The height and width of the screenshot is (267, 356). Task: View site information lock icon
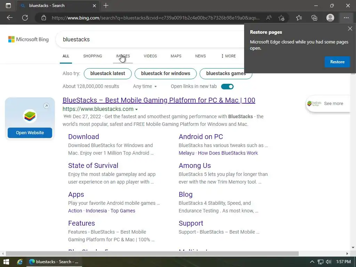(44, 18)
